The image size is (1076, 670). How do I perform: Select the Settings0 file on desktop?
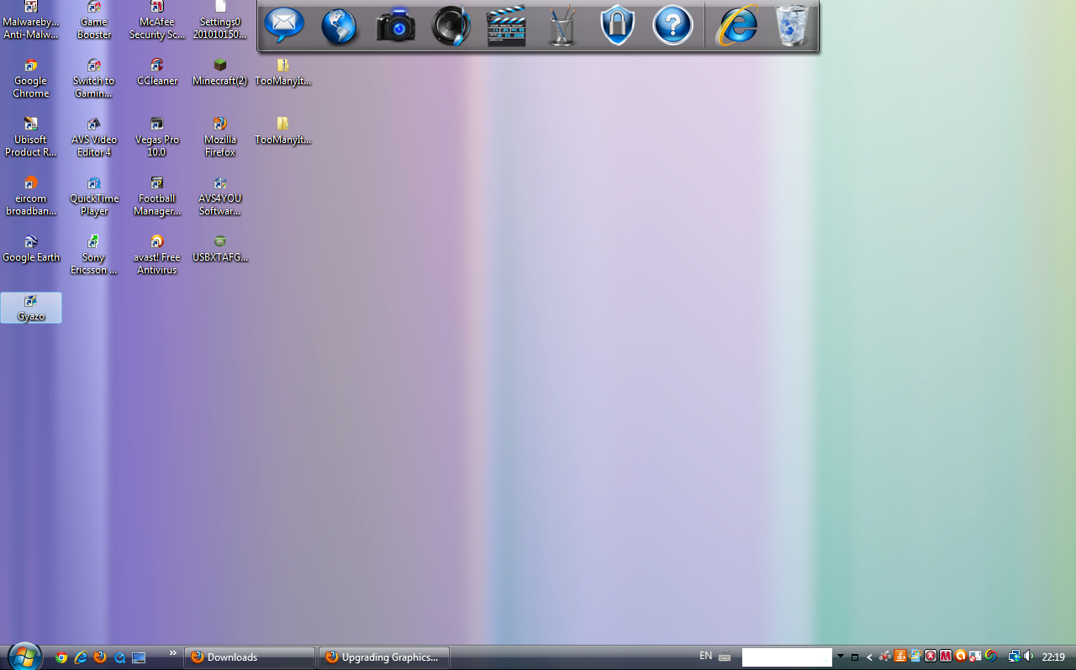[x=220, y=21]
